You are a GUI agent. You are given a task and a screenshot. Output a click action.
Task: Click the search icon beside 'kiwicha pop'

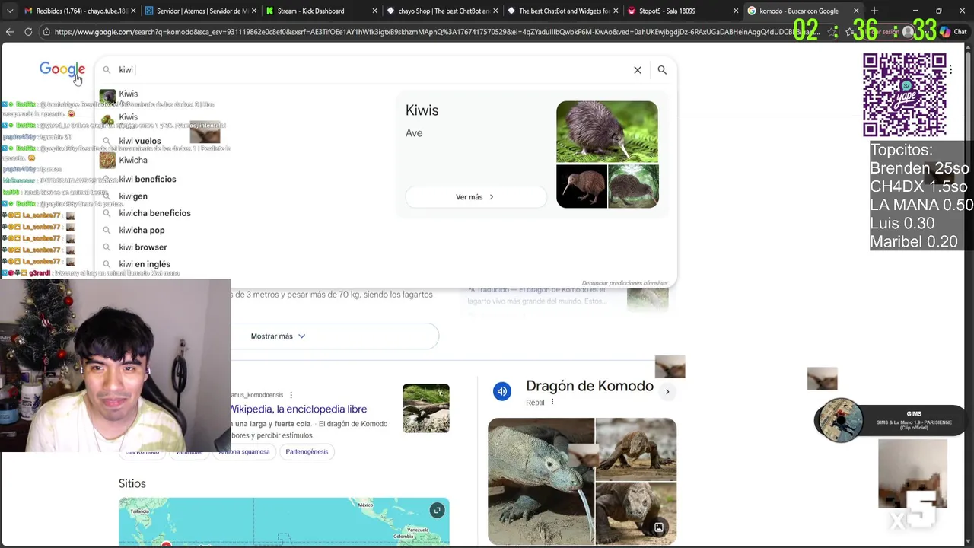point(107,230)
